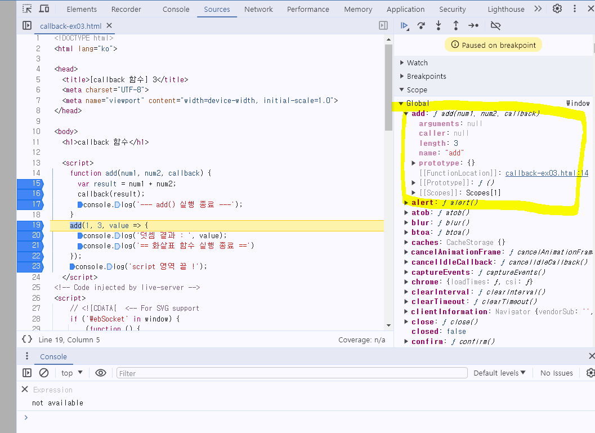Viewport: 595px width, 433px height.
Task: Switch to the Network tab
Action: click(x=258, y=9)
